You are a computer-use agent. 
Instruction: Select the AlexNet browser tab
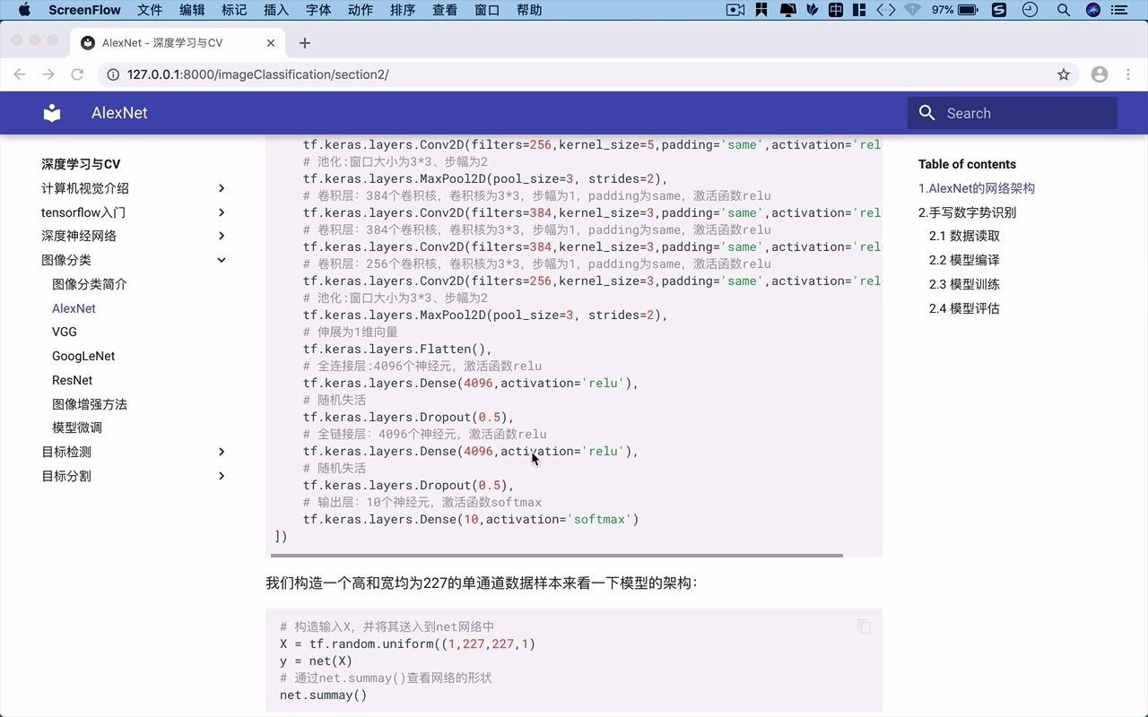tap(179, 42)
